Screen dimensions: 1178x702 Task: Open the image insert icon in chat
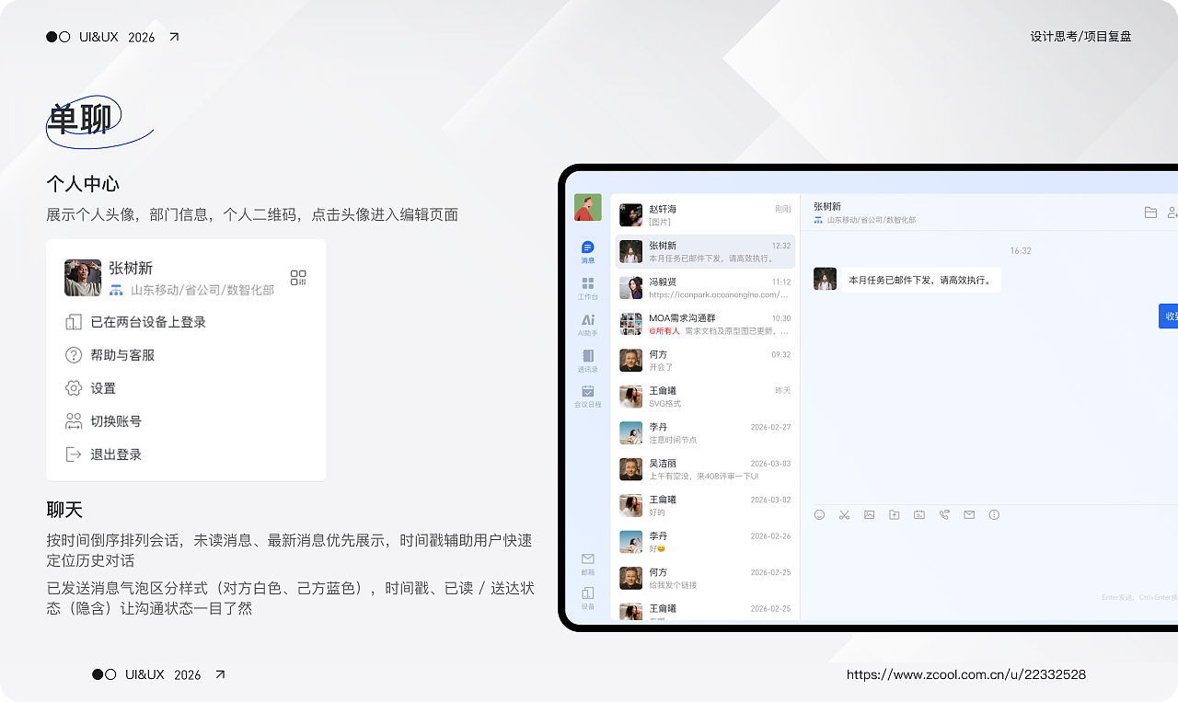[869, 514]
